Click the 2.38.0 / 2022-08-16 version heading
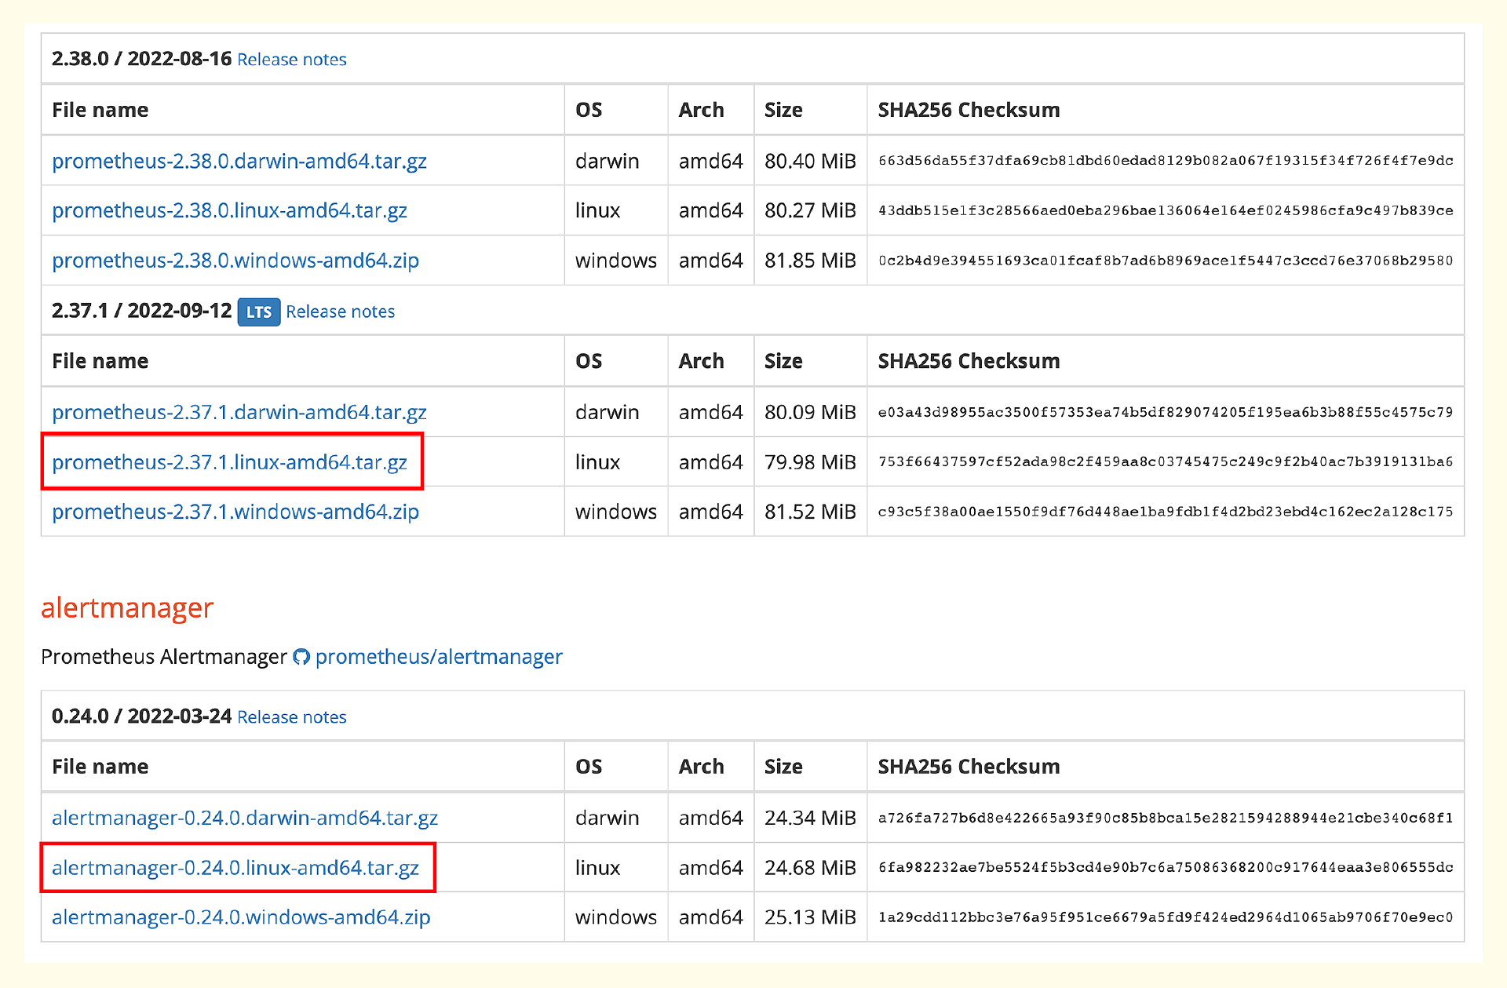 click(x=141, y=59)
